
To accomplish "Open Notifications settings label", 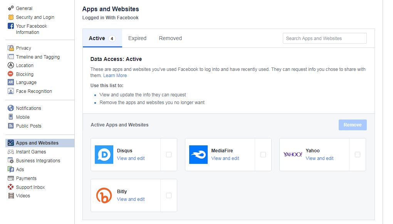I will (29, 108).
